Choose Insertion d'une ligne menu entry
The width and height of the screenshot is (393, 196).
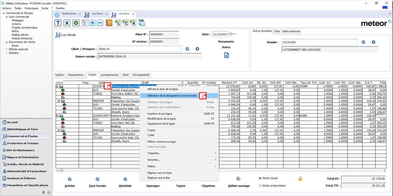click(179, 114)
